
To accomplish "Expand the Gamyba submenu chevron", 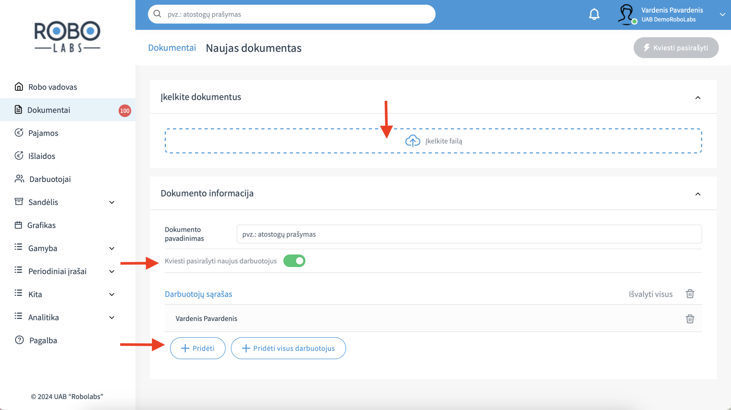I will (x=112, y=248).
